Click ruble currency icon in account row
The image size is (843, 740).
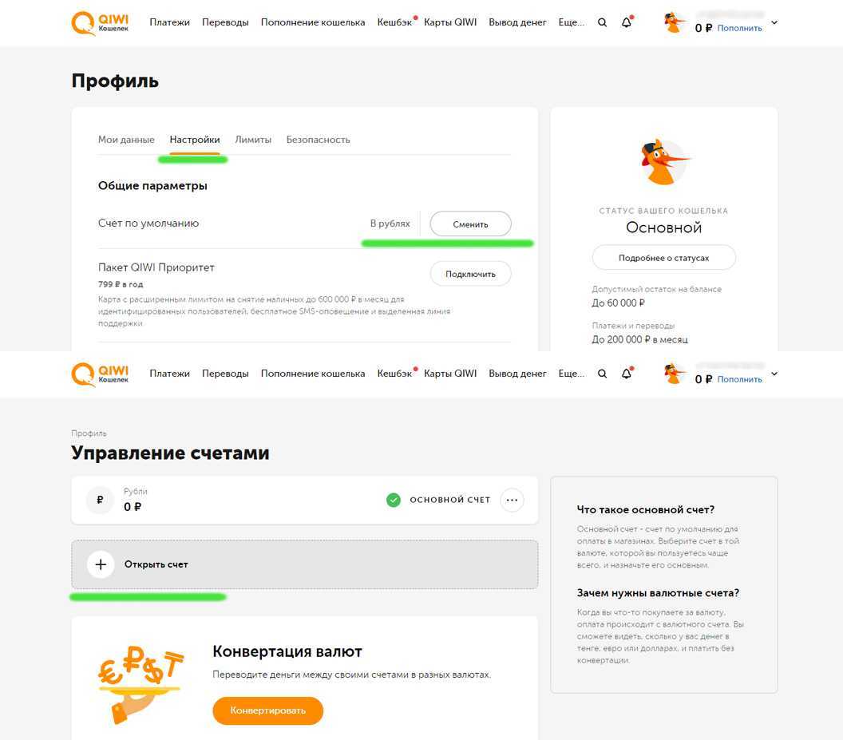100,500
